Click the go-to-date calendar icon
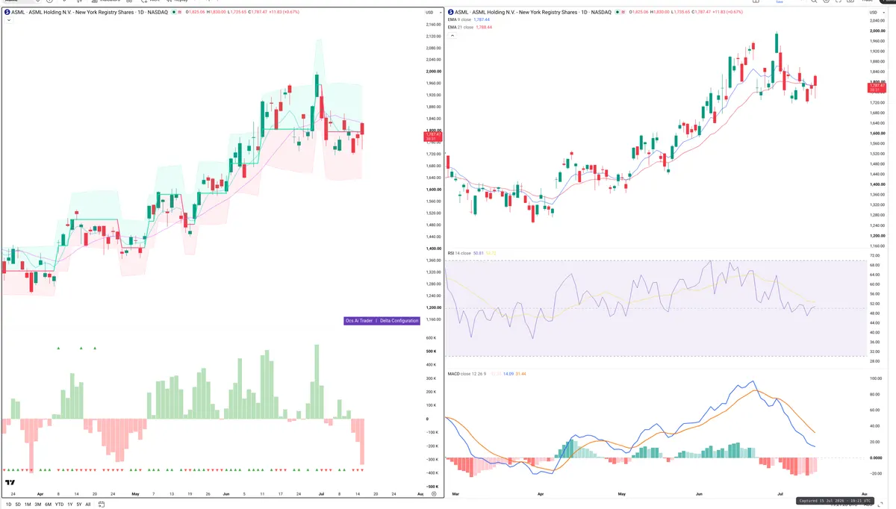896x509 pixels. [x=101, y=505]
